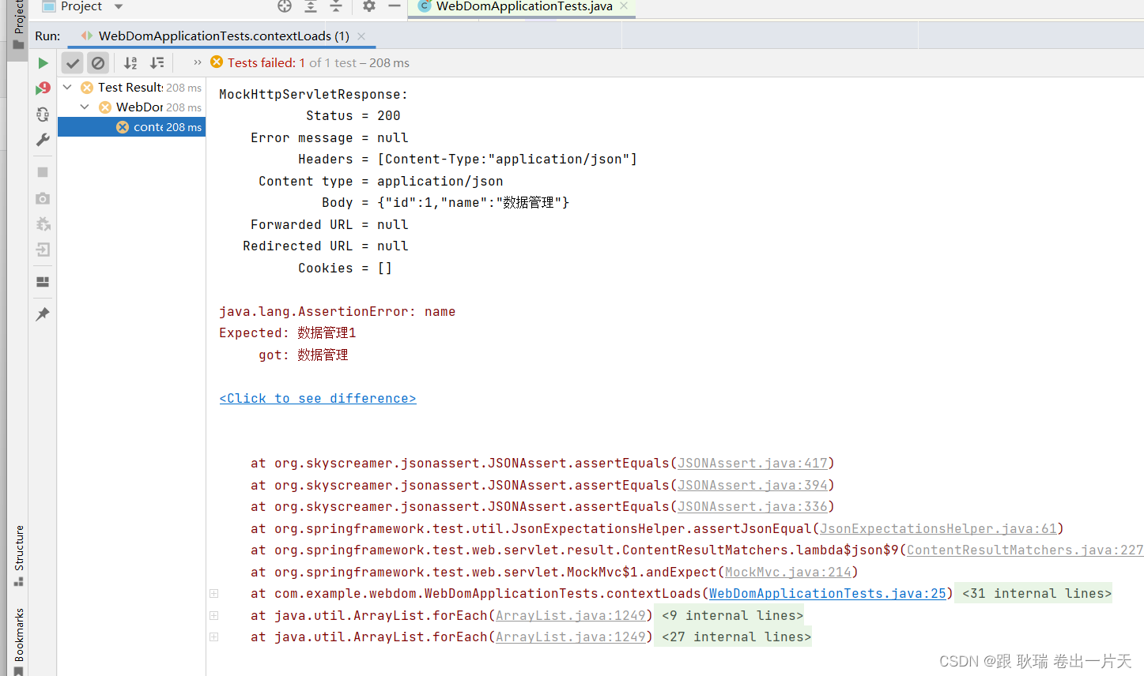Sort tests alphabetically

coord(131,63)
